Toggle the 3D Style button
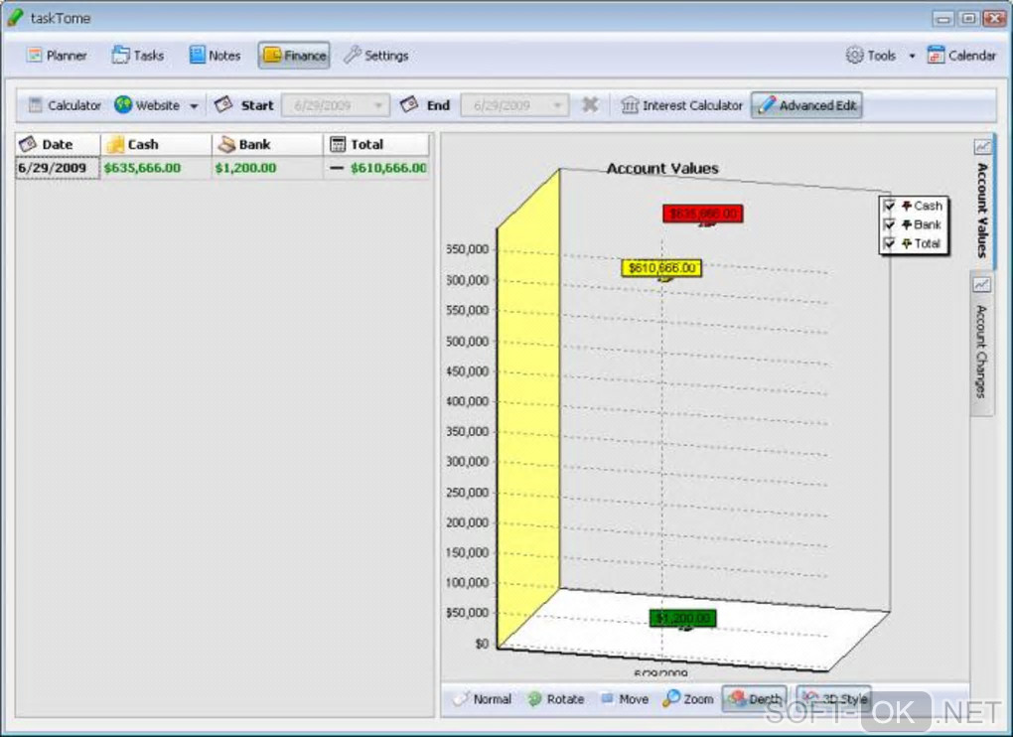1013x737 pixels. [834, 699]
